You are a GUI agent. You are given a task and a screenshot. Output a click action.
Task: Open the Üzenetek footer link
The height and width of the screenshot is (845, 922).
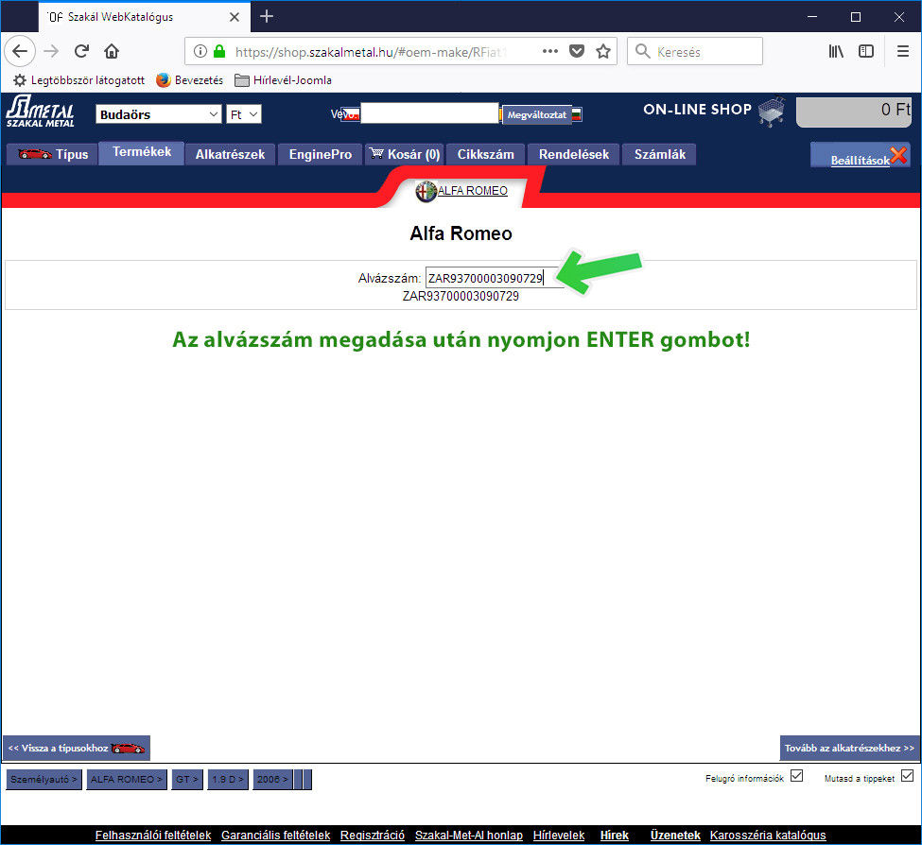(675, 835)
